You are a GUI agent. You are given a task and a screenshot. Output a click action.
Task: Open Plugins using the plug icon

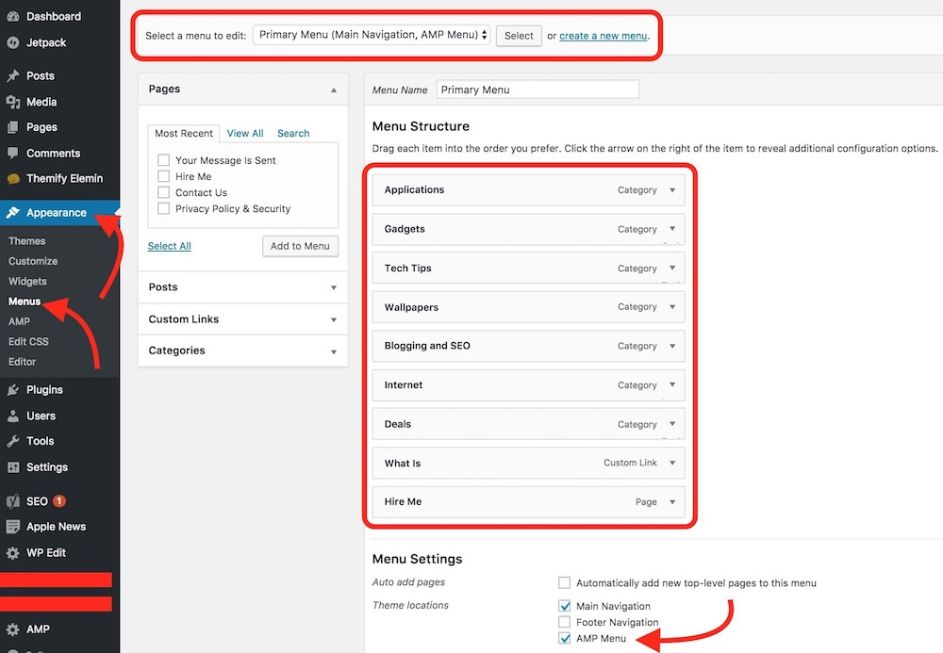click(x=13, y=390)
